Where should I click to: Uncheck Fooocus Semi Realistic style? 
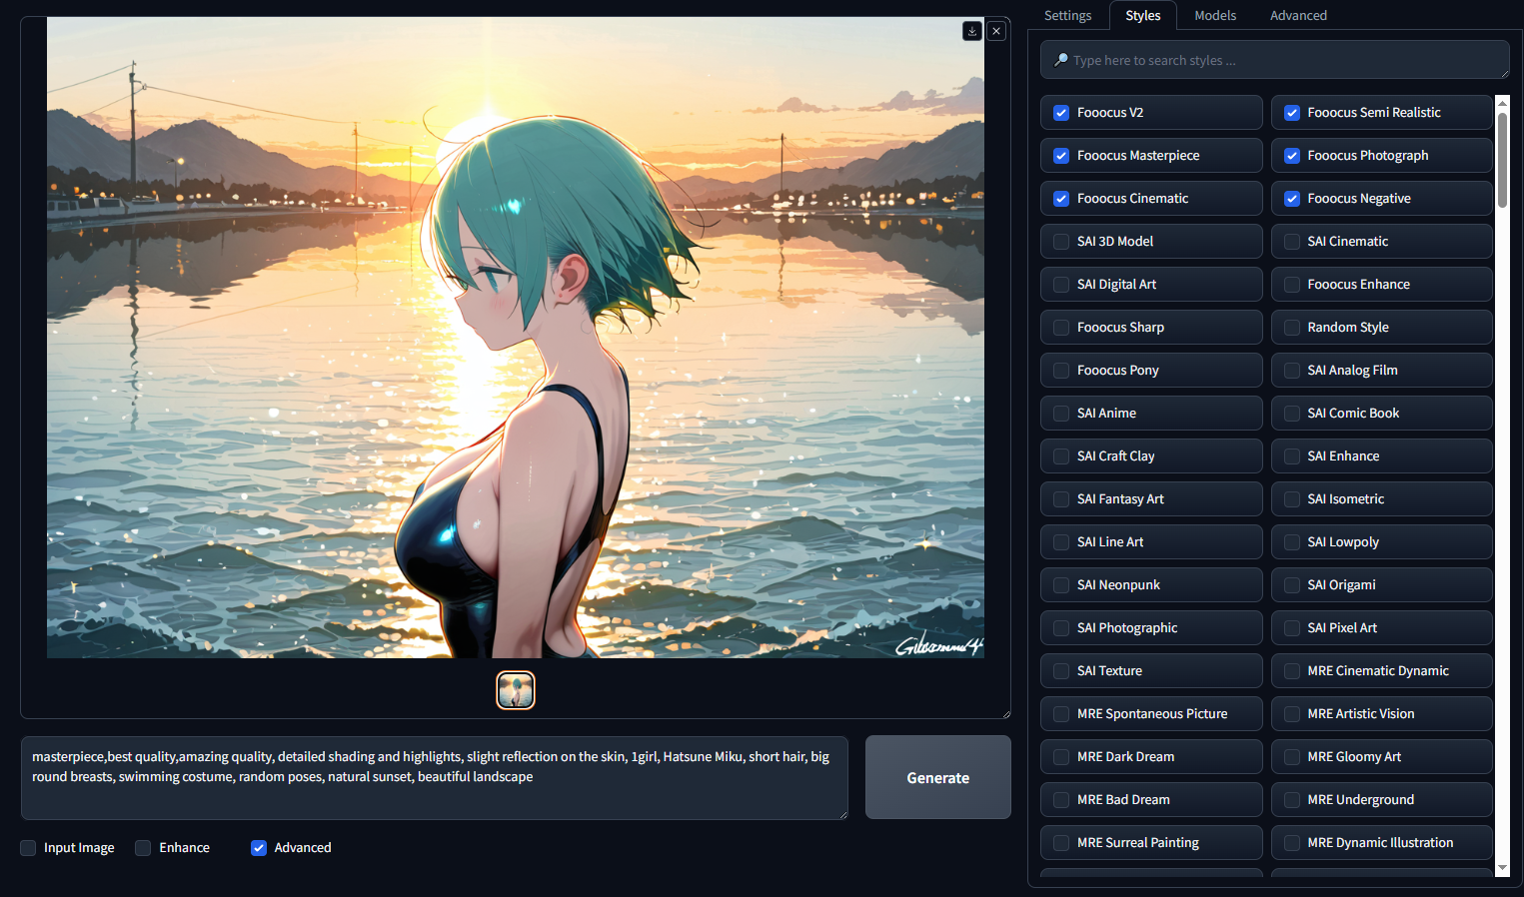[x=1292, y=113]
